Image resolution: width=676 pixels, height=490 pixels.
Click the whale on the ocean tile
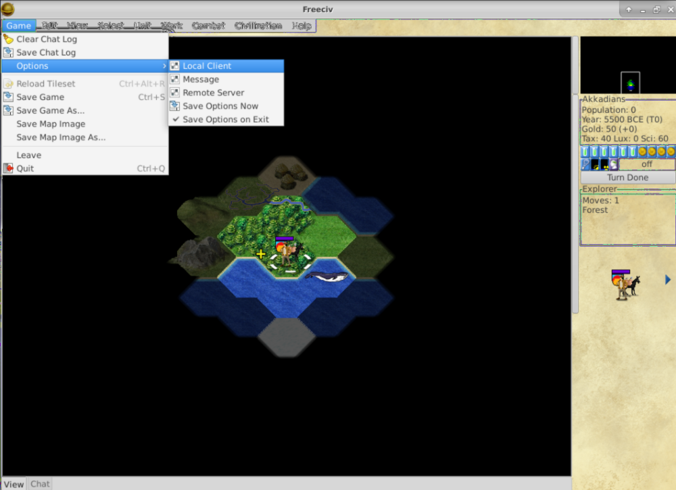(x=327, y=275)
